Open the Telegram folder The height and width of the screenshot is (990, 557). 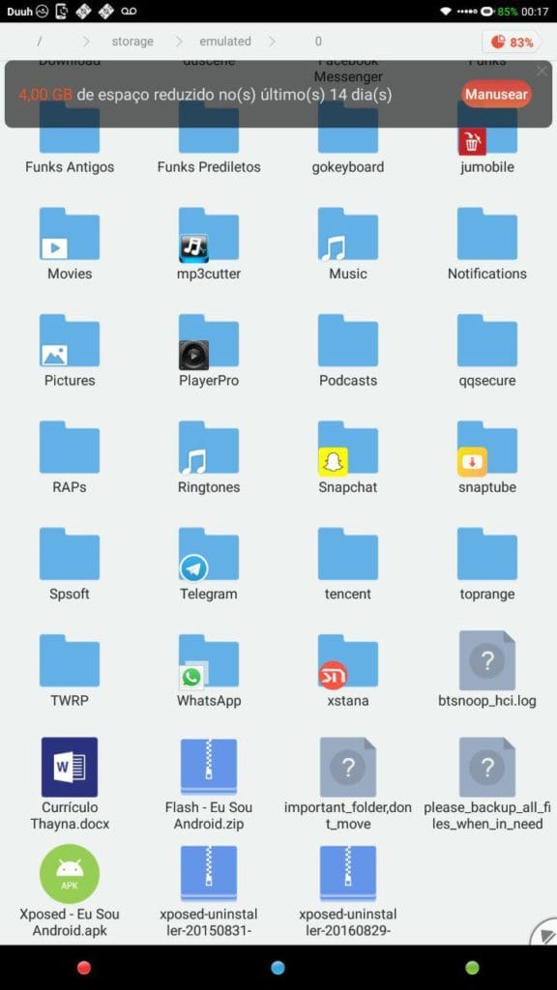pyautogui.click(x=209, y=566)
